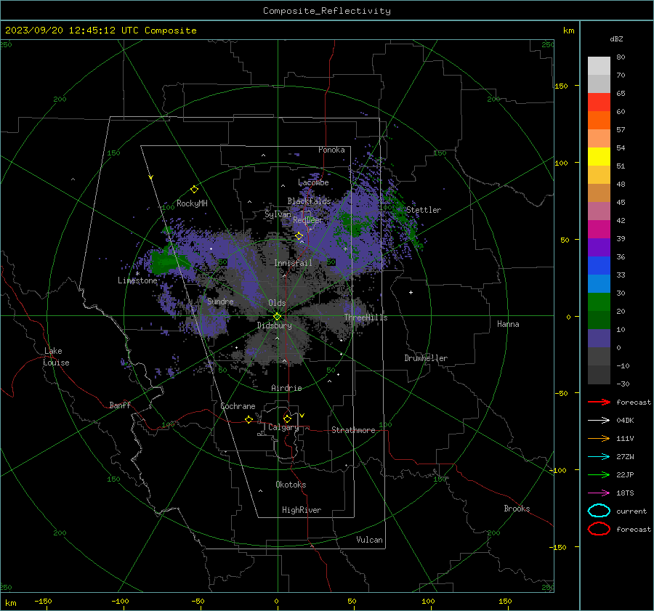The width and height of the screenshot is (654, 611).
Task: Click the Blackfalds label
Action: (x=309, y=201)
